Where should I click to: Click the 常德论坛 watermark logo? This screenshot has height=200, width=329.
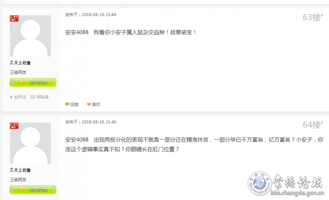pyautogui.click(x=286, y=184)
